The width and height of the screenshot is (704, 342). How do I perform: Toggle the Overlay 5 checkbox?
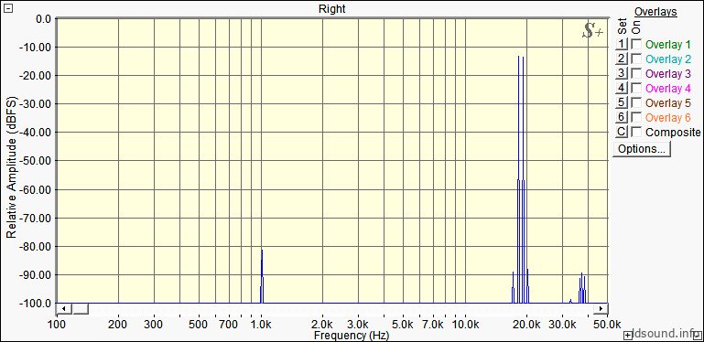point(636,102)
